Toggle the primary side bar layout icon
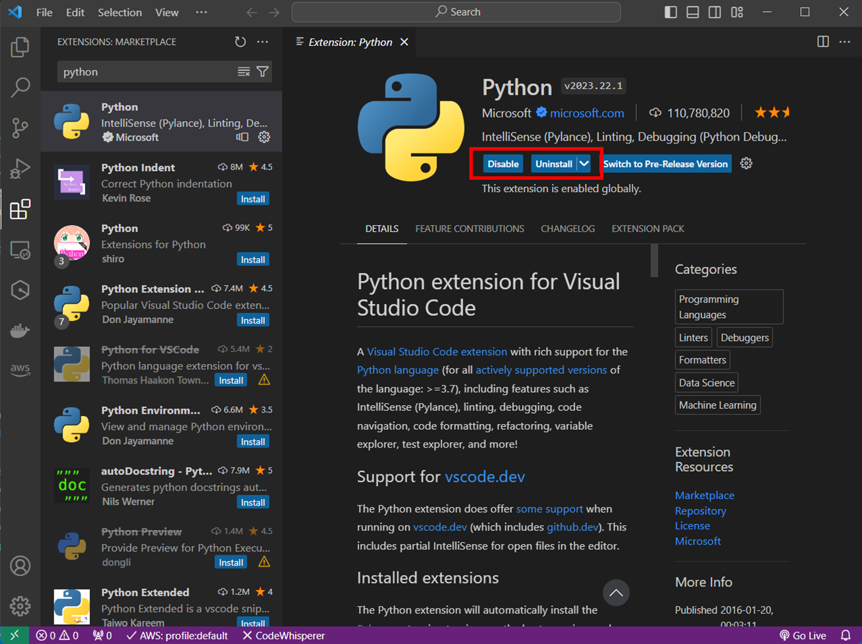Image resolution: width=862 pixels, height=644 pixels. click(x=671, y=12)
